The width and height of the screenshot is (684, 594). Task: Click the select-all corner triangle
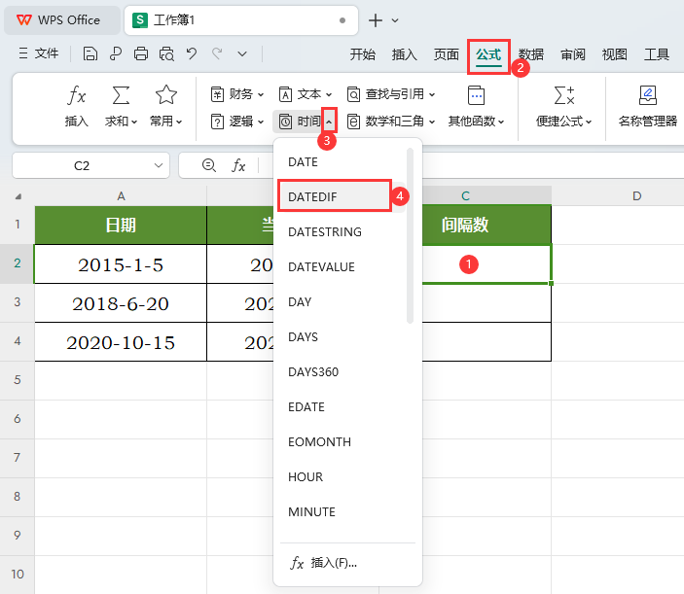pos(18,196)
